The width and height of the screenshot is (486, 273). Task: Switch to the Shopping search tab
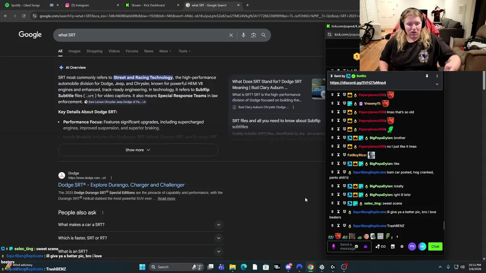tap(94, 51)
